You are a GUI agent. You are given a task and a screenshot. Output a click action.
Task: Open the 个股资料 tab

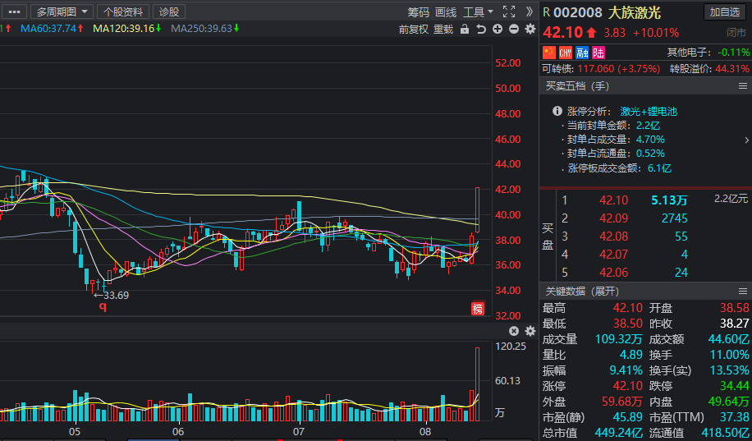tap(123, 11)
